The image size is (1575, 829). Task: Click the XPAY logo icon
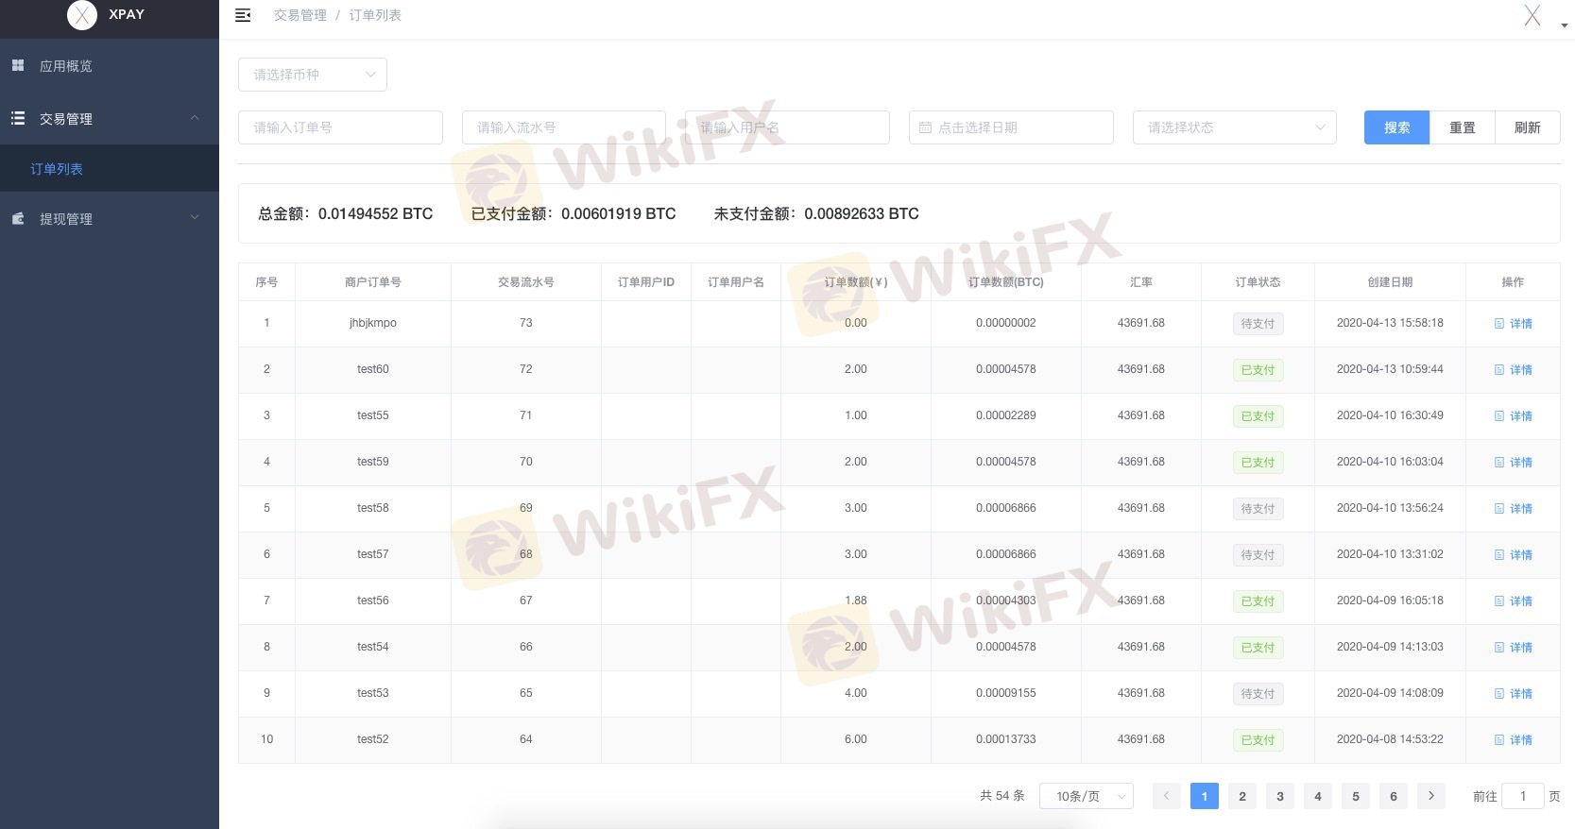pos(82,15)
